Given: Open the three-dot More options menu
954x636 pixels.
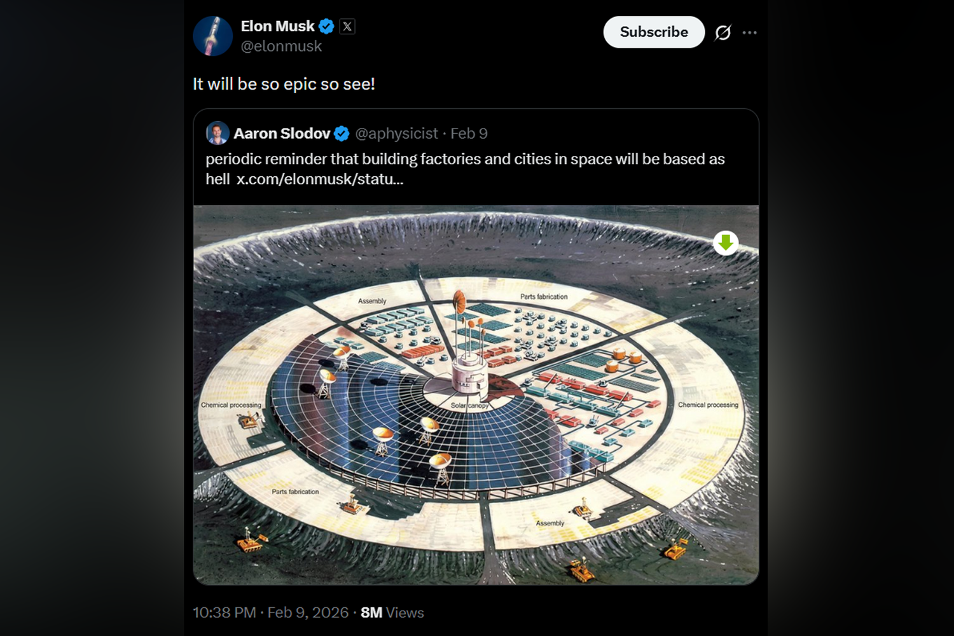Looking at the screenshot, I should [x=750, y=32].
